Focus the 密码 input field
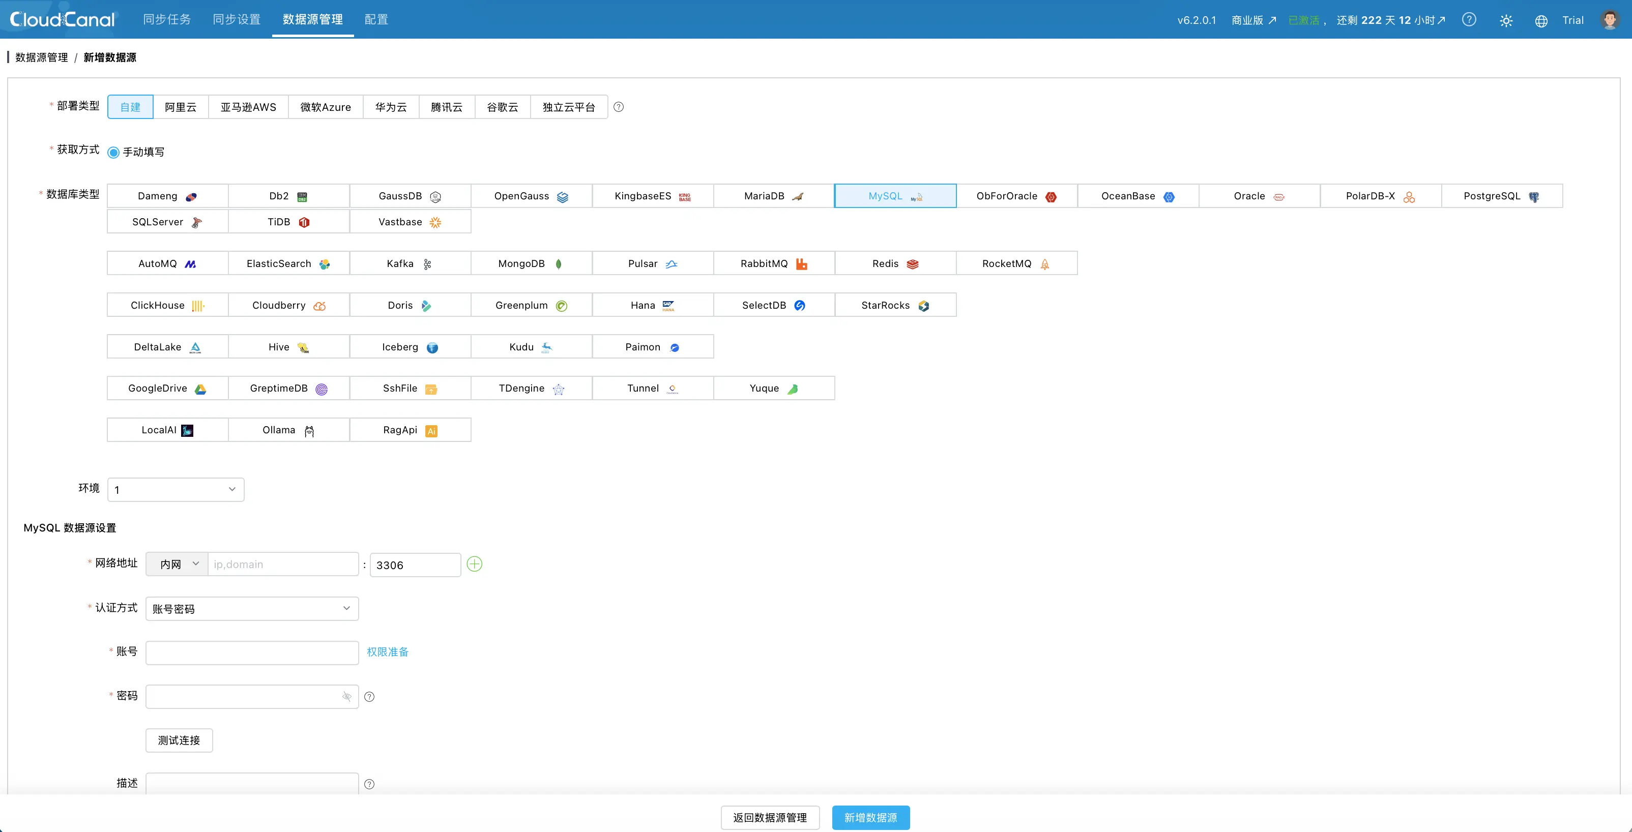Image resolution: width=1632 pixels, height=832 pixels. click(x=252, y=697)
